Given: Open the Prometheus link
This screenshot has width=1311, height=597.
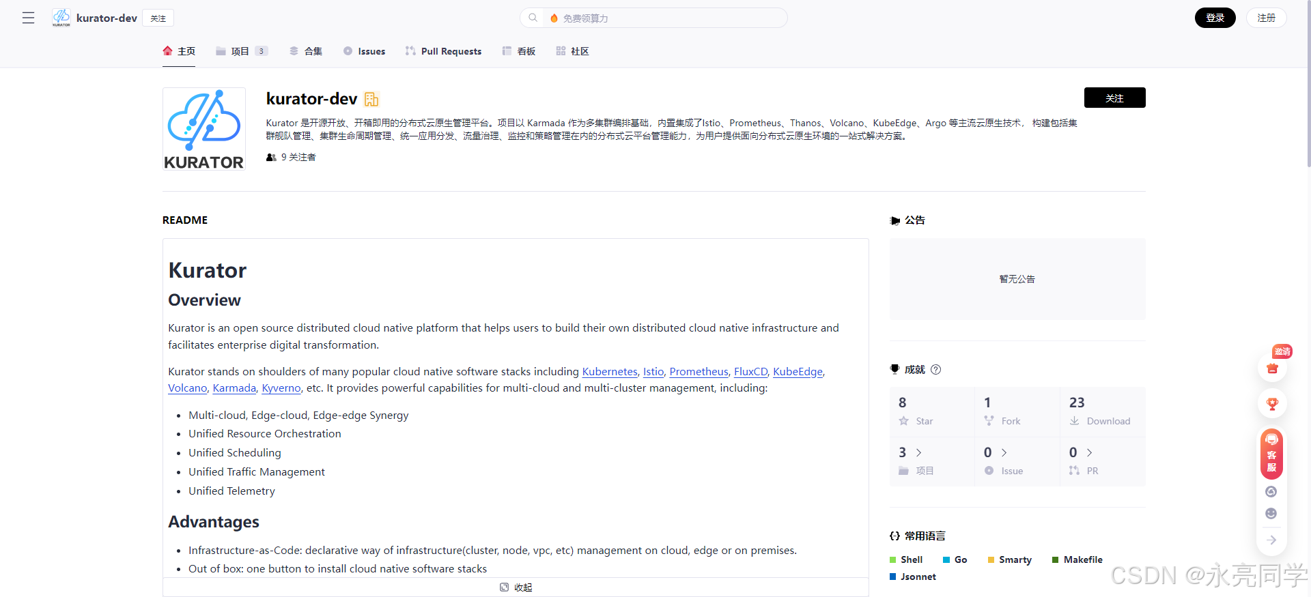Looking at the screenshot, I should 699,372.
